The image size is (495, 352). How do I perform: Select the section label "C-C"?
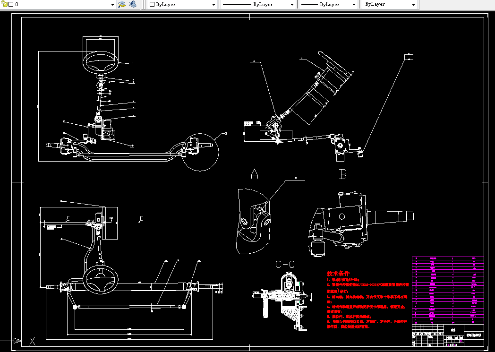click(x=285, y=264)
